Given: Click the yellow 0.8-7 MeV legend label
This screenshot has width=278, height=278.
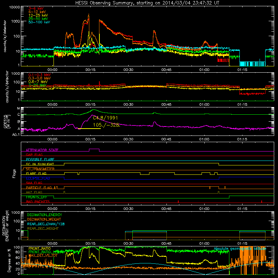Looking at the screenshot, I should click(x=38, y=82).
